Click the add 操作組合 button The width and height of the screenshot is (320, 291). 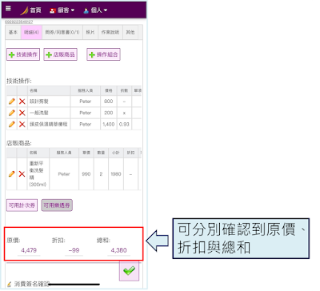pyautogui.click(x=103, y=54)
